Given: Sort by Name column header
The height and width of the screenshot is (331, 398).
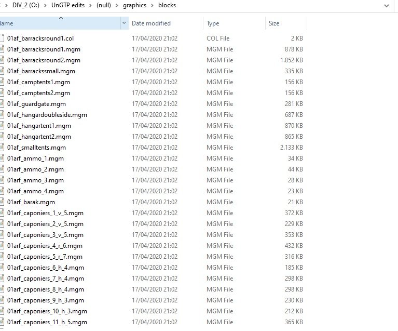Looking at the screenshot, I should coord(60,23).
